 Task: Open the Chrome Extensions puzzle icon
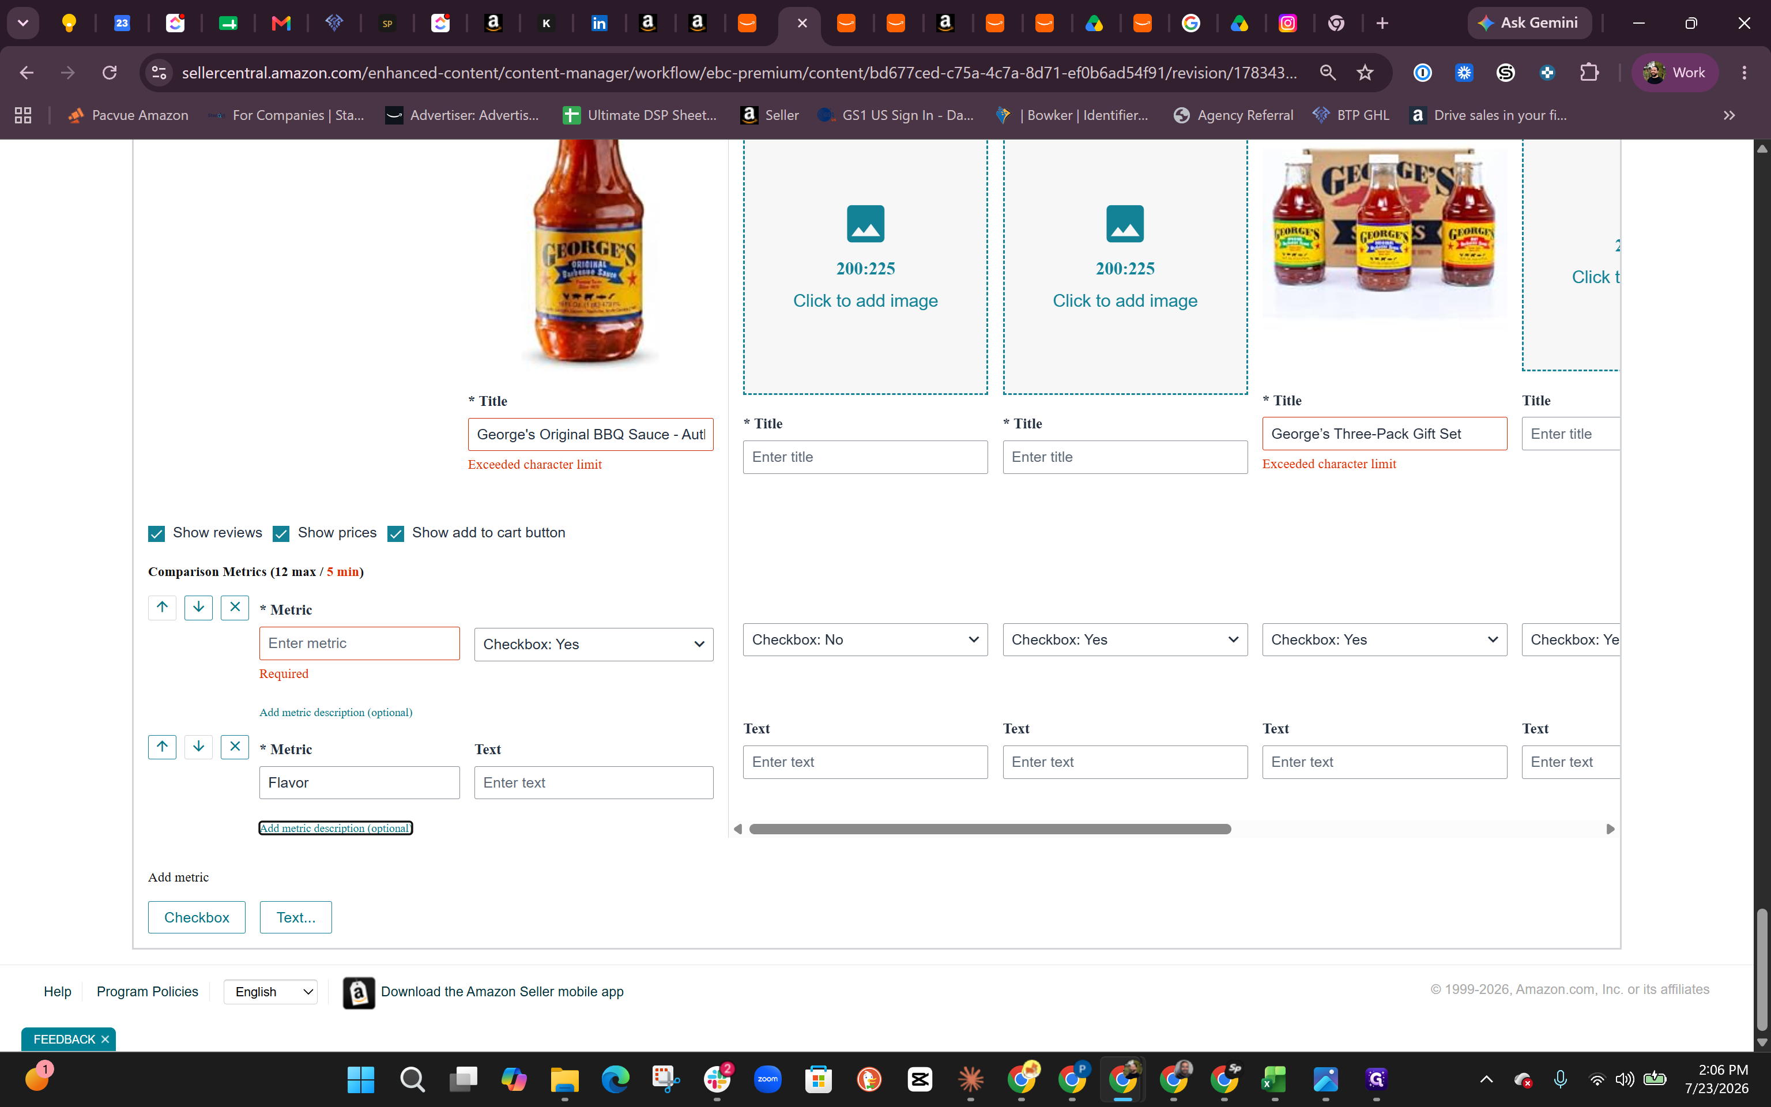[x=1589, y=73]
